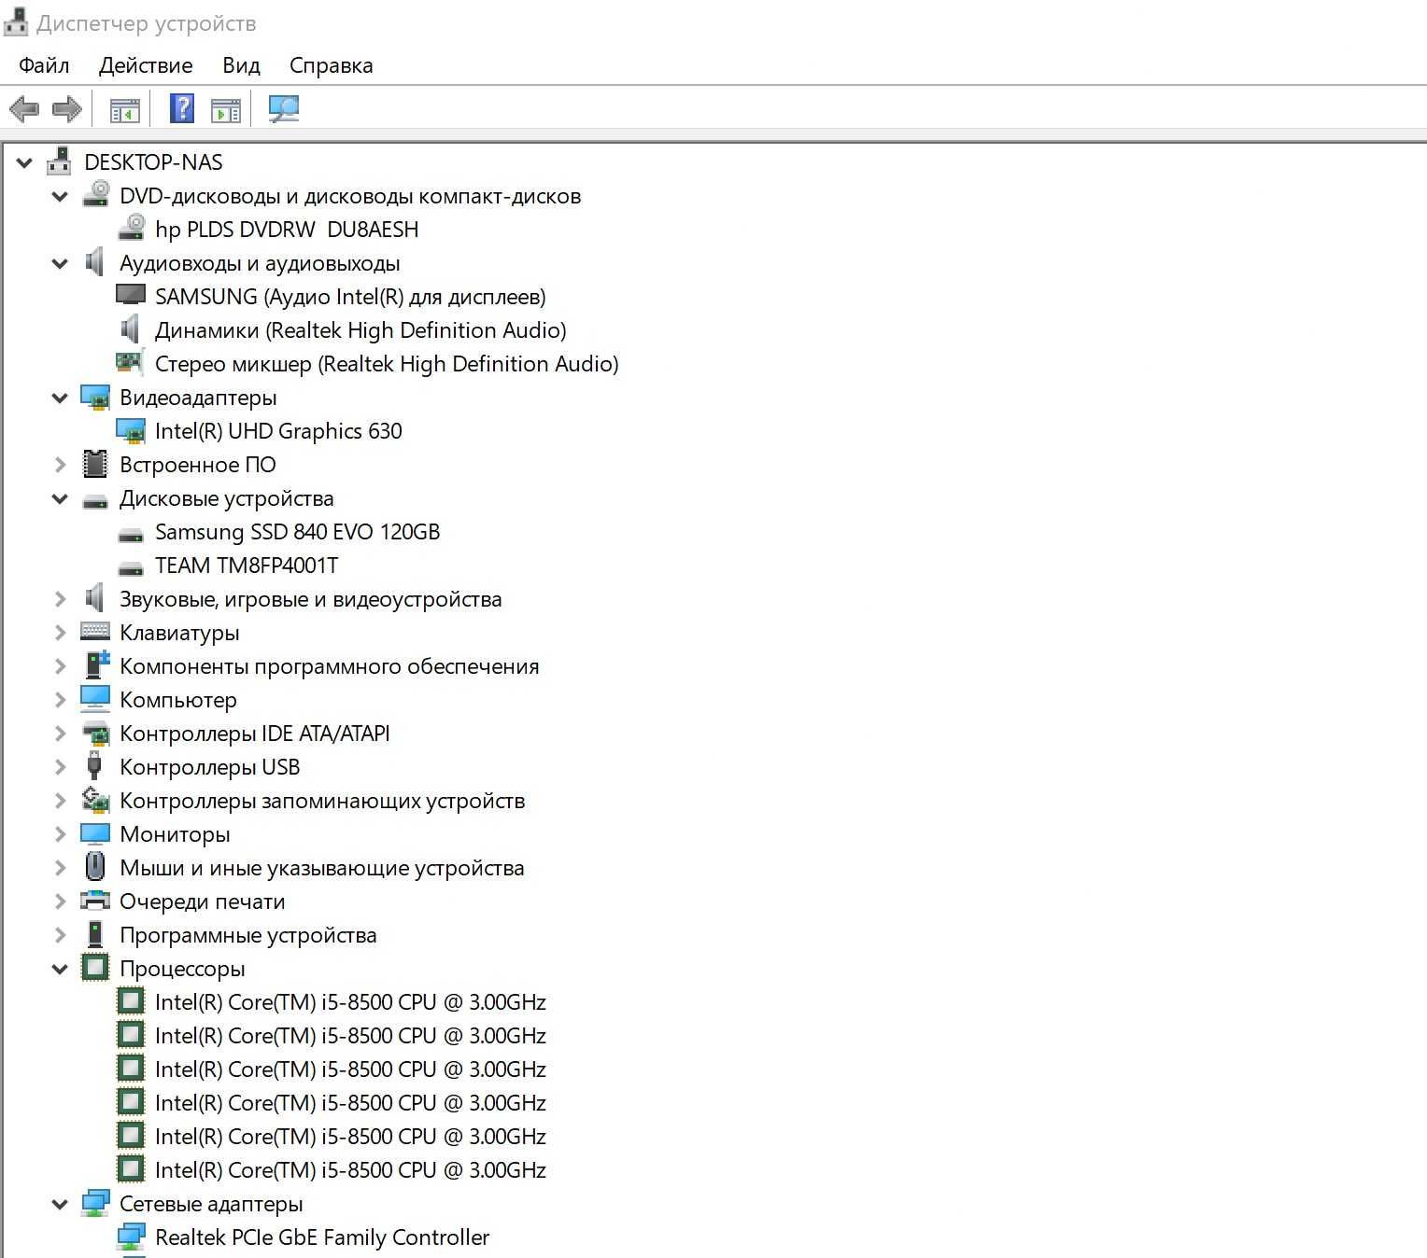This screenshot has height=1258, width=1427.
Task: Select the last Intel Core i5-8500 processor entry
Action: tap(350, 1170)
